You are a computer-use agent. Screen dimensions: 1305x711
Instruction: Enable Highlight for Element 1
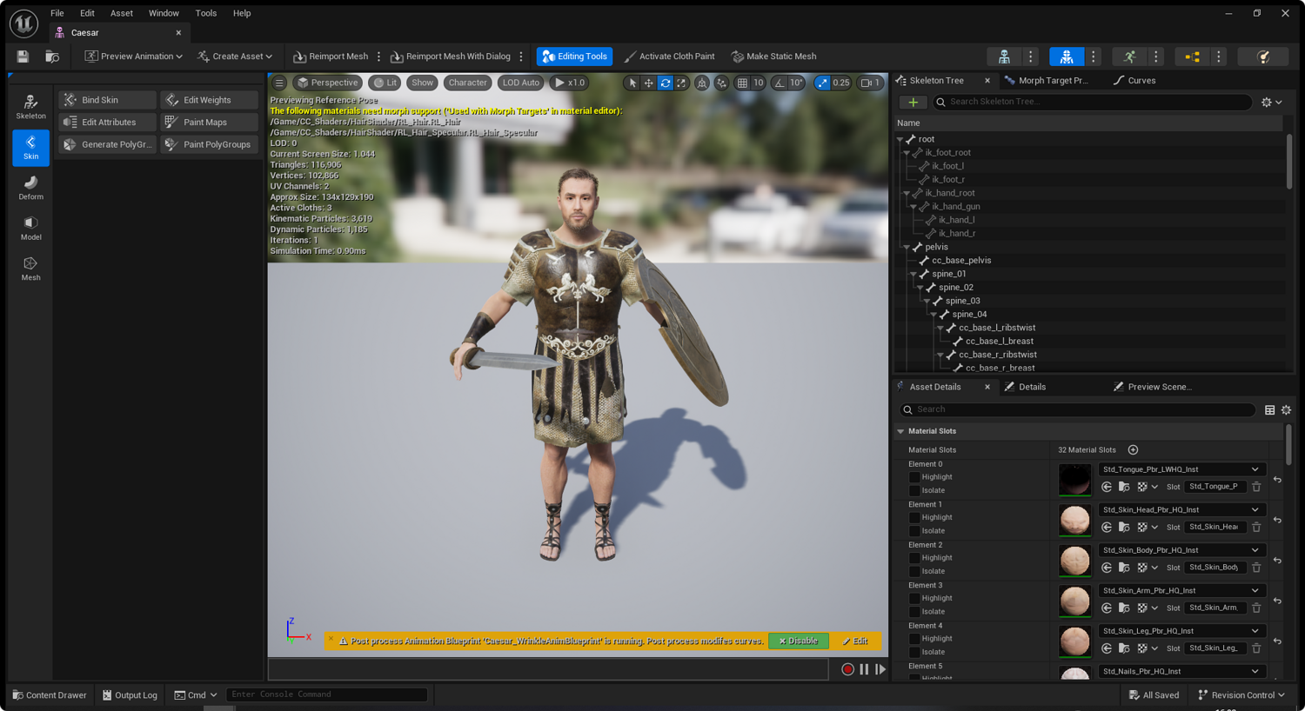tap(914, 517)
